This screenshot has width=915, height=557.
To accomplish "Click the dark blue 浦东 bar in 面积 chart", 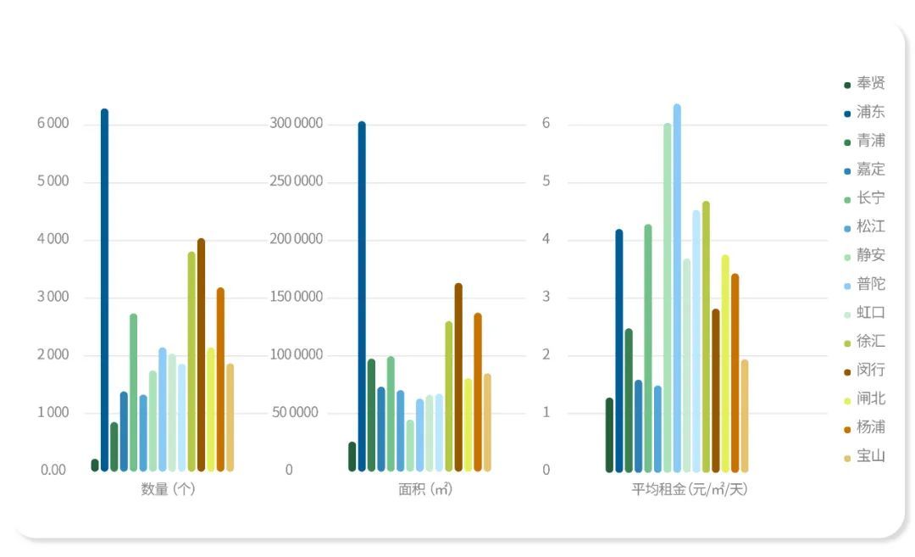I will 362,297.
